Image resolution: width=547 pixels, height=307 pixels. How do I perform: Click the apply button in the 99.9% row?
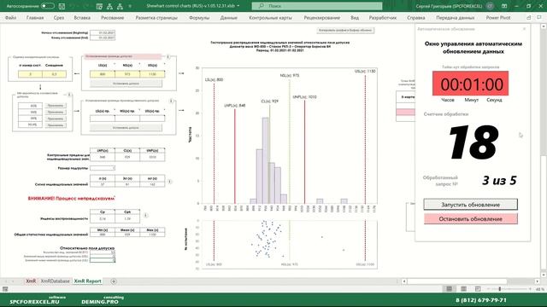(56, 125)
